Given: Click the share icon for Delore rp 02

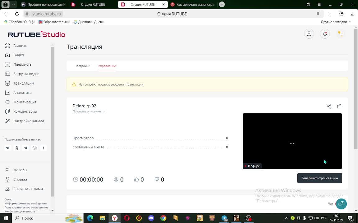Looking at the screenshot, I should (x=329, y=106).
